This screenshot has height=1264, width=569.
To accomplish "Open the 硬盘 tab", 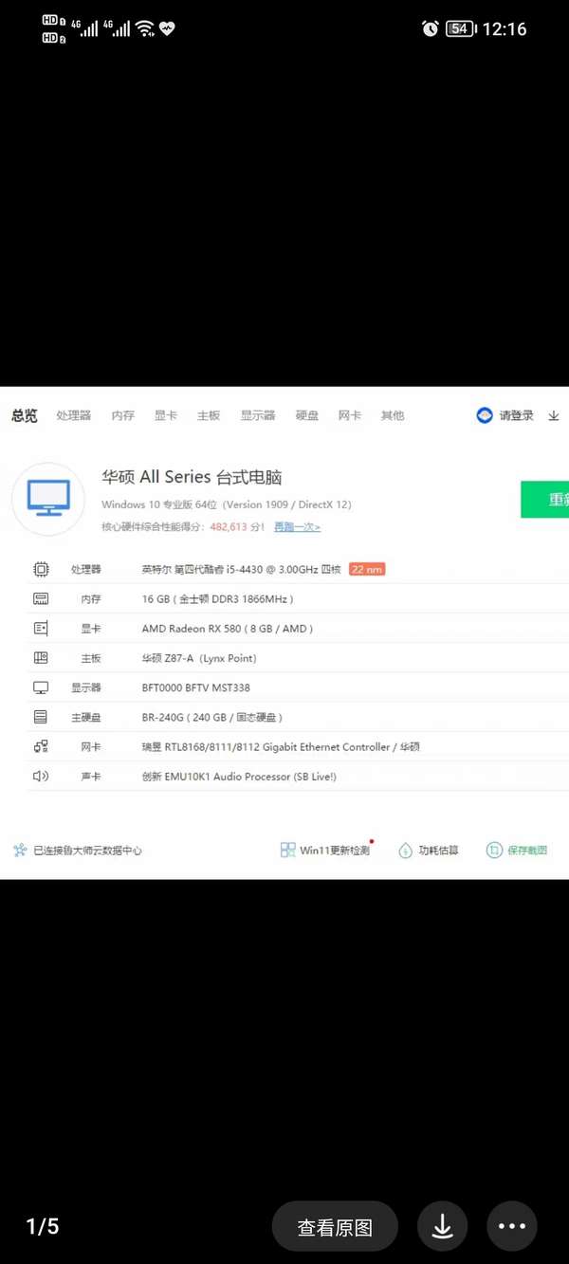I will click(x=307, y=415).
